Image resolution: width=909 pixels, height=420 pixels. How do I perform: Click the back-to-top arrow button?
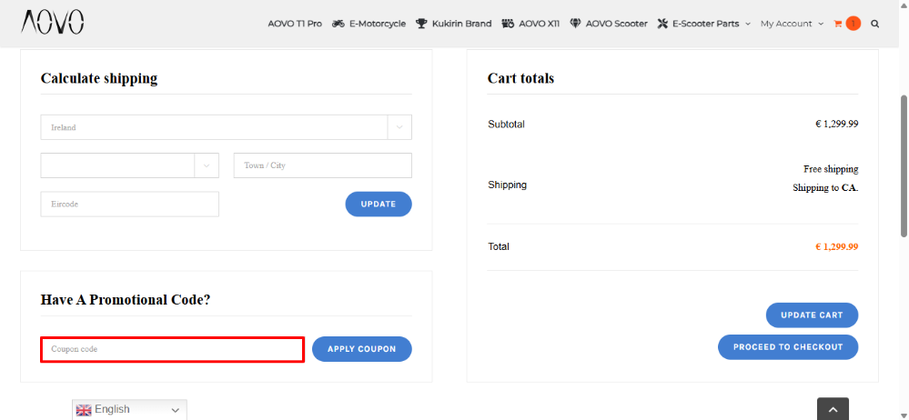(833, 409)
